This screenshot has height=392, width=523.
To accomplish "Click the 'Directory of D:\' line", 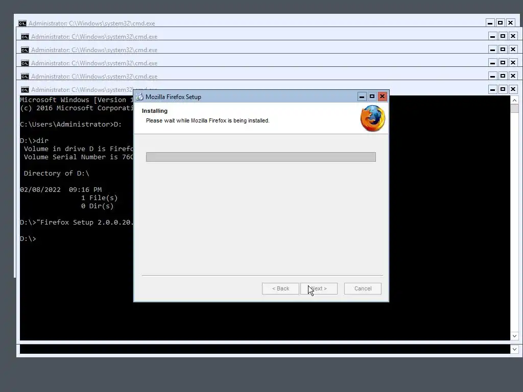I will coord(56,174).
